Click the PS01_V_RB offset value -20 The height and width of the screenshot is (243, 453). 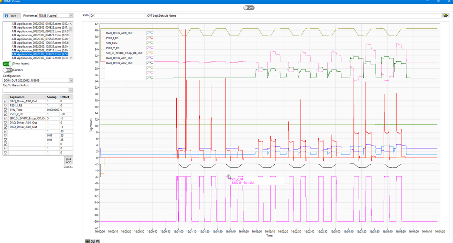(x=66, y=114)
